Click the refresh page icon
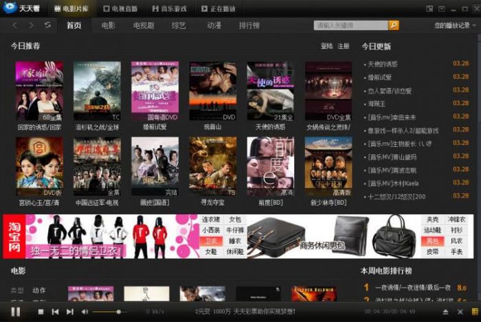481x322 pixels. pyautogui.click(x=47, y=25)
